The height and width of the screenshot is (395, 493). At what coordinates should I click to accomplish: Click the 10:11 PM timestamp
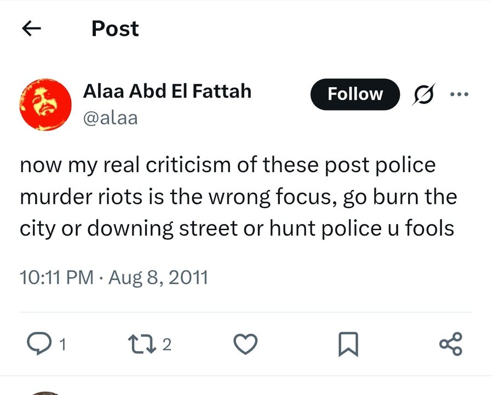(56, 277)
